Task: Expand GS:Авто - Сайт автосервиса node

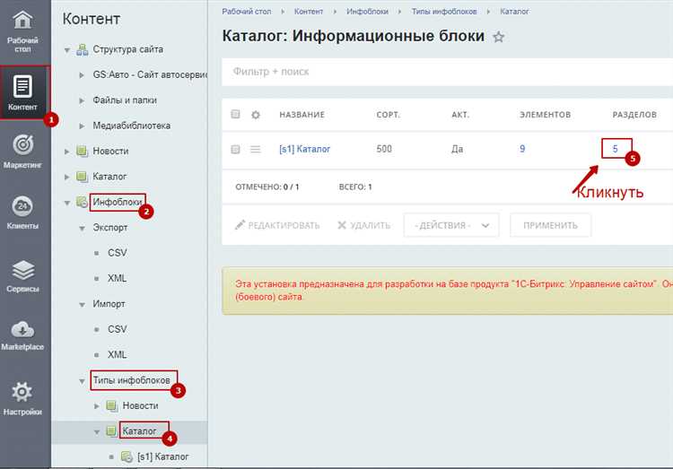Action: 82,75
